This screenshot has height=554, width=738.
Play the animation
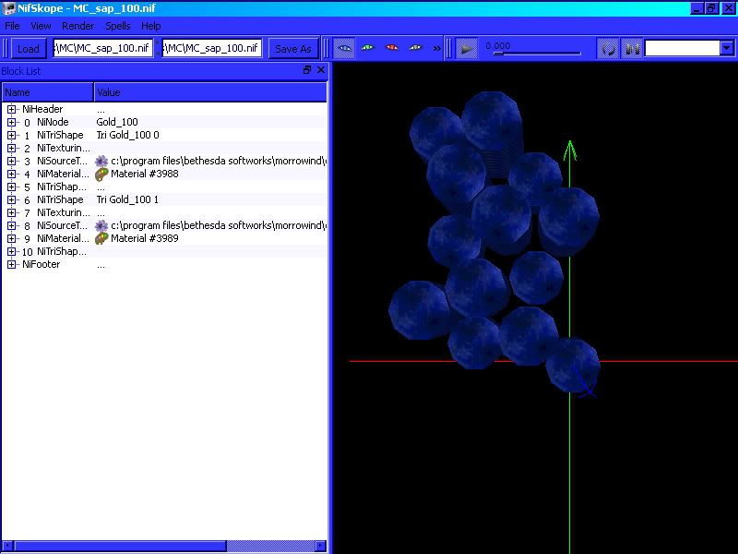[x=467, y=49]
